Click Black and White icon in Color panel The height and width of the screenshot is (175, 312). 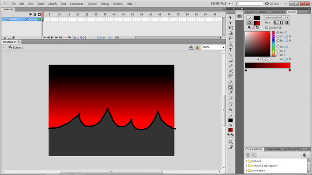point(250,28)
